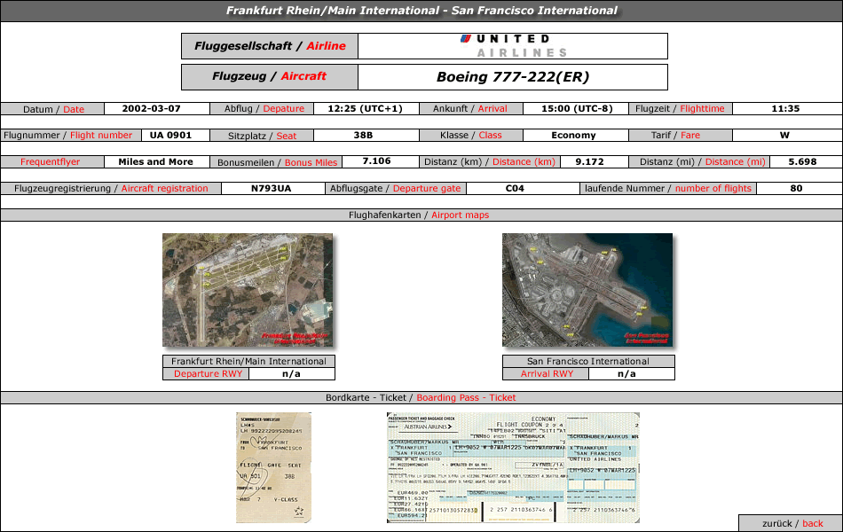Click the San Francisco International caption below the map
The image size is (843, 532).
588,361
